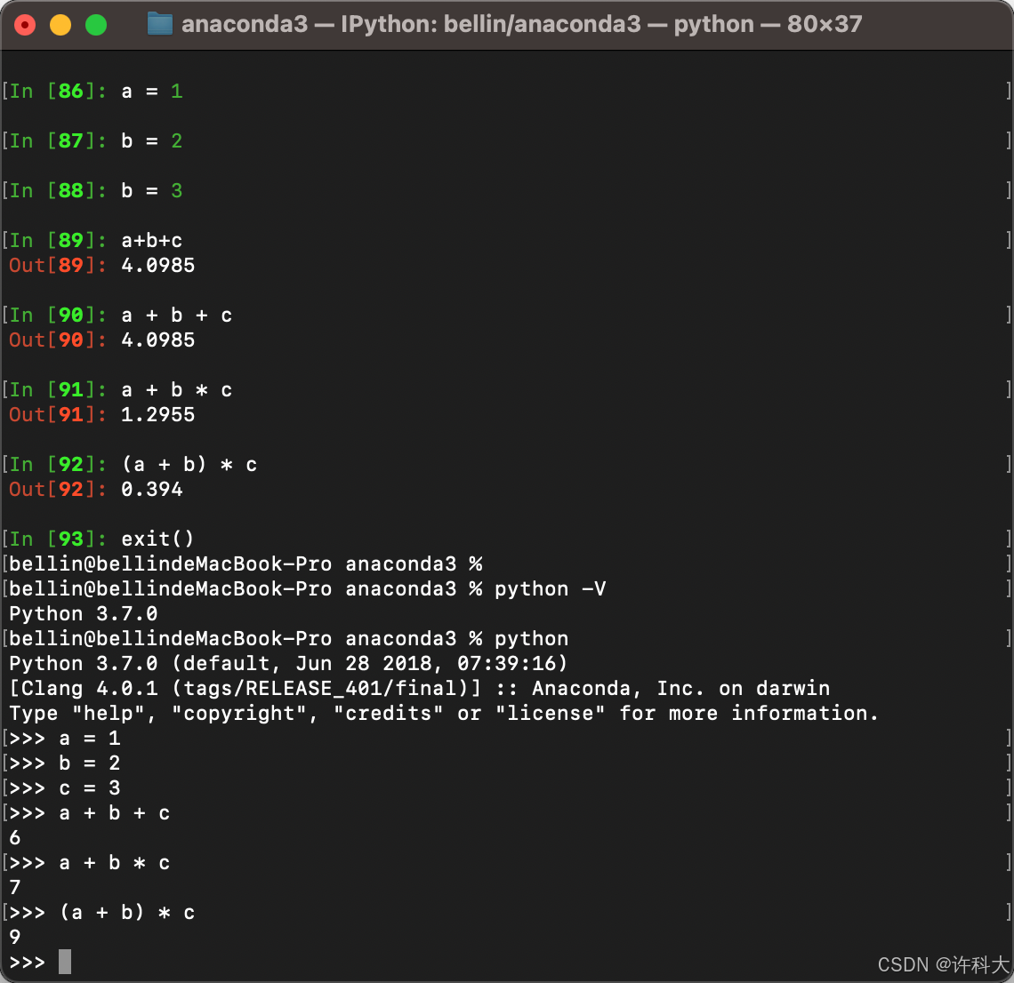Viewport: 1014px width, 983px height.
Task: Click the cursor block at the final >>> prompt
Action: tap(65, 962)
